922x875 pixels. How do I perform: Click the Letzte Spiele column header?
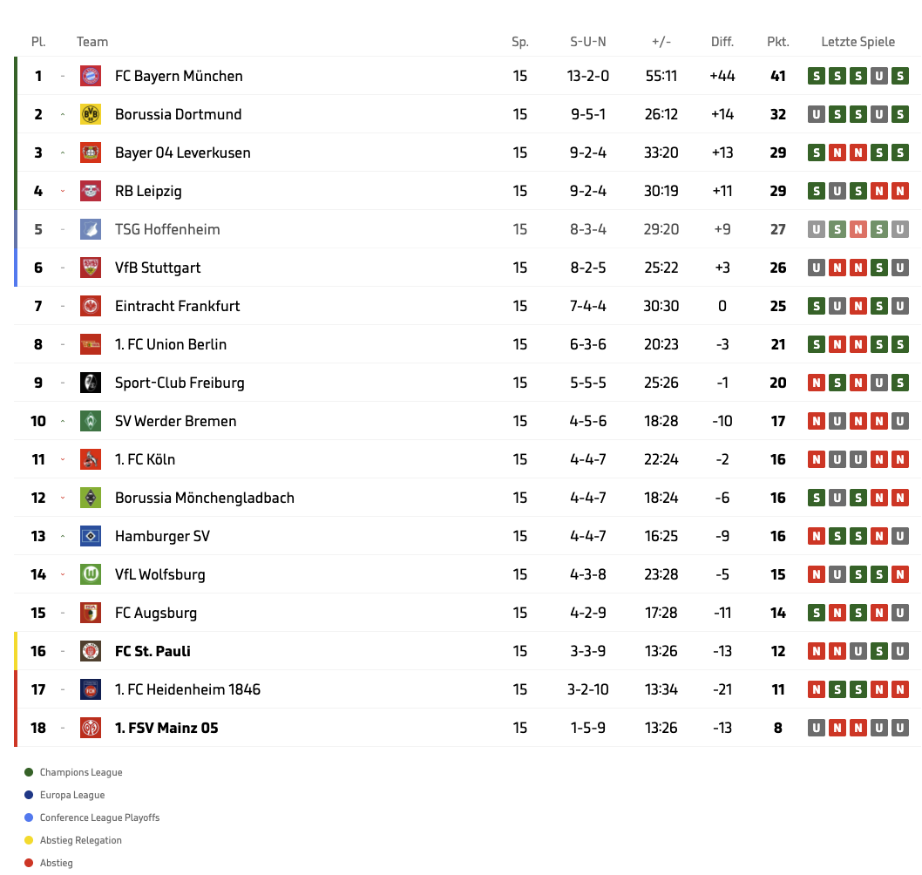[x=858, y=42]
